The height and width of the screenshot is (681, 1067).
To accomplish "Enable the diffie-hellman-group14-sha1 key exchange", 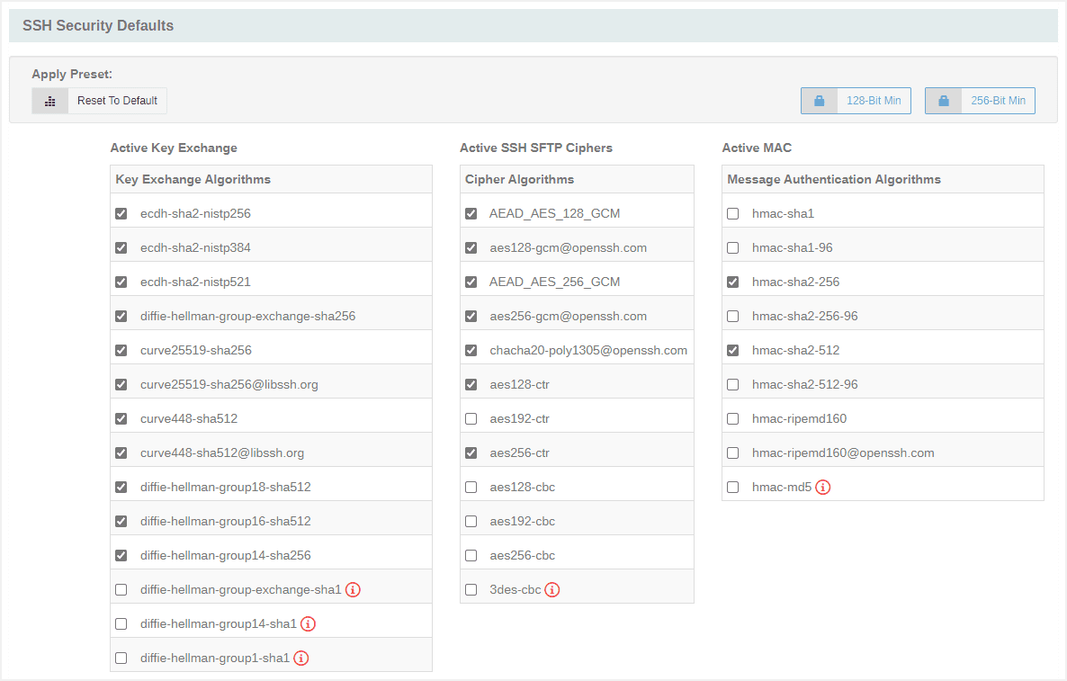I will (x=121, y=623).
